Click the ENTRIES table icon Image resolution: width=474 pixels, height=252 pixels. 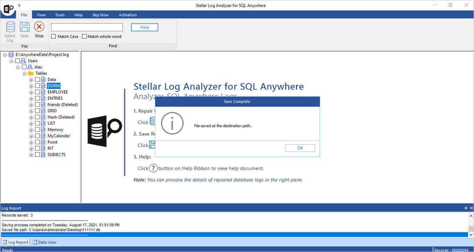(x=43, y=98)
